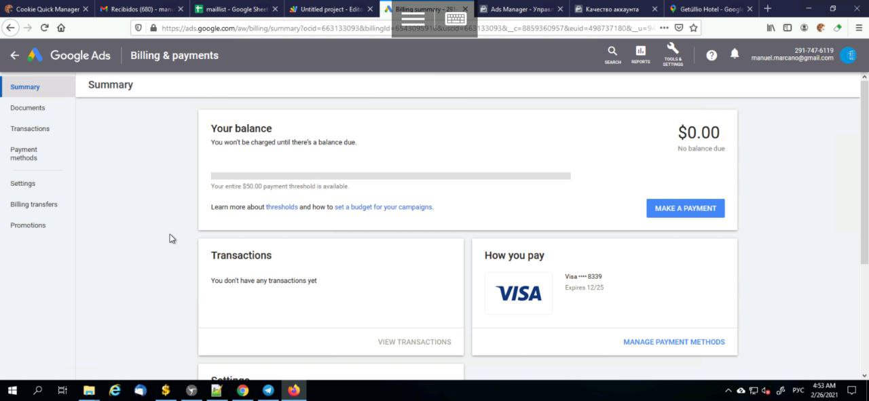
Task: Click the $0.00 balance amount
Action: pos(699,132)
